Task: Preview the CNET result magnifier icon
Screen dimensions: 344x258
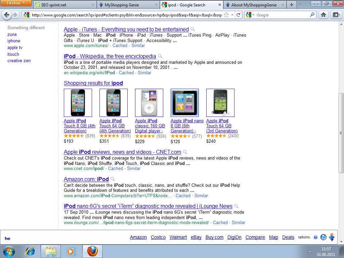Action: (185, 152)
